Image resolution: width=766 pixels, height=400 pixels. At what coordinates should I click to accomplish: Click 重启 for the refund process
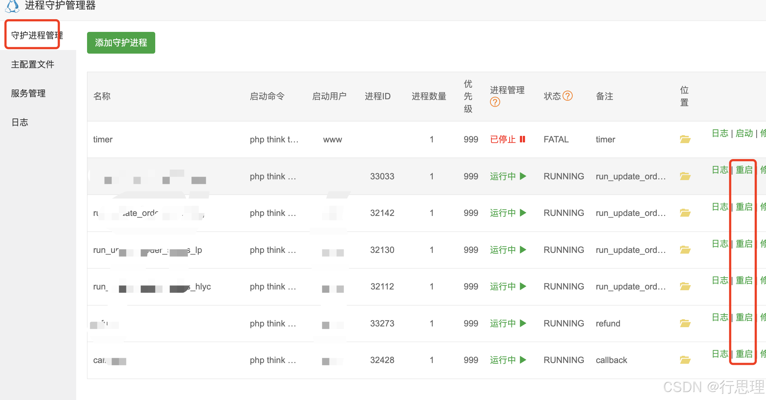click(x=744, y=317)
